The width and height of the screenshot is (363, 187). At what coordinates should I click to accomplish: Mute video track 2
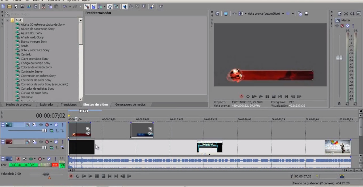[56, 142]
